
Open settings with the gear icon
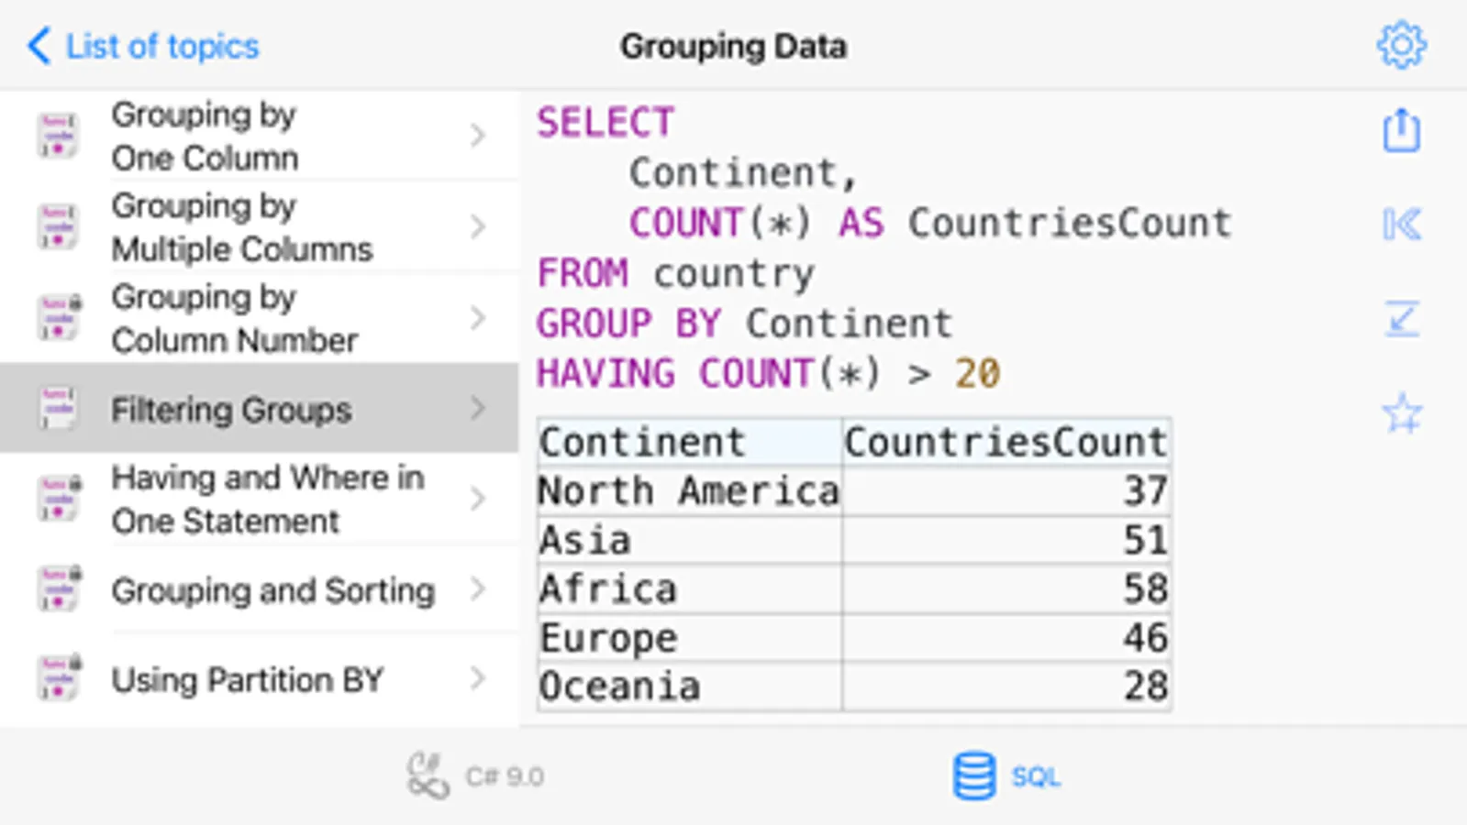click(1401, 45)
